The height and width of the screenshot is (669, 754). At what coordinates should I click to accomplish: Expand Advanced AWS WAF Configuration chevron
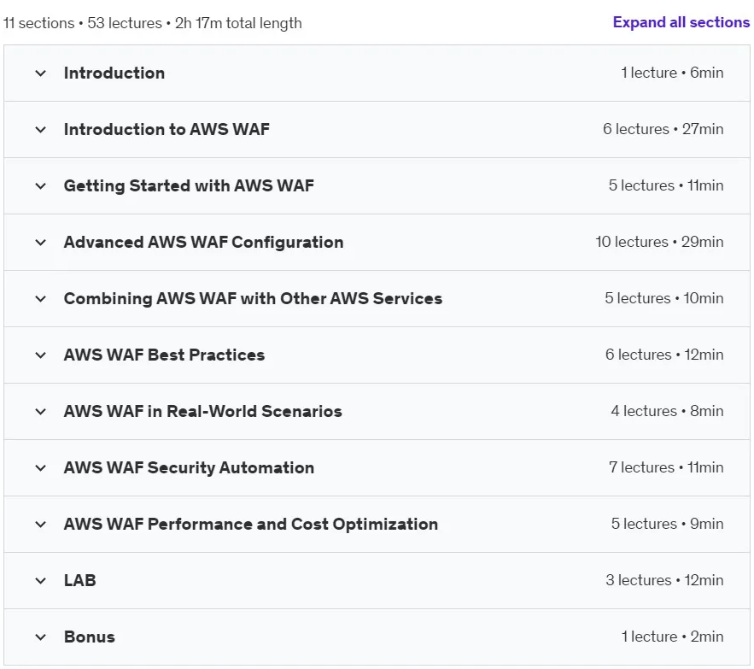(41, 242)
